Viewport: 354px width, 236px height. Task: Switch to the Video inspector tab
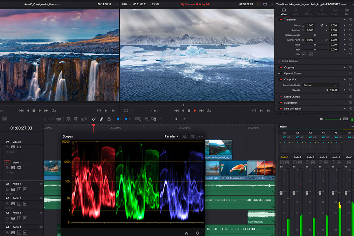(x=284, y=12)
